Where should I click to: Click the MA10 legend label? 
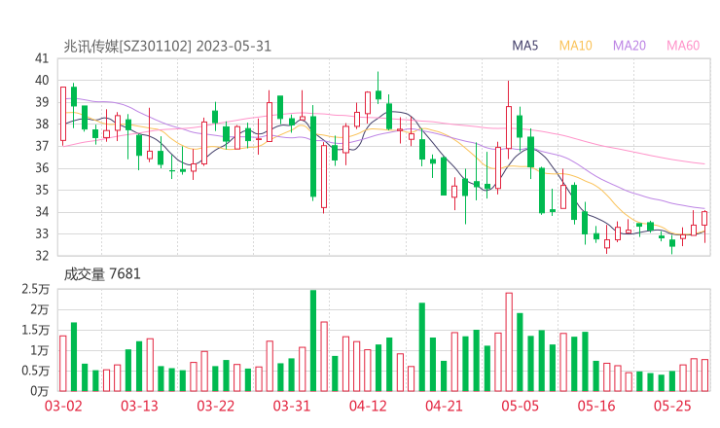575,46
